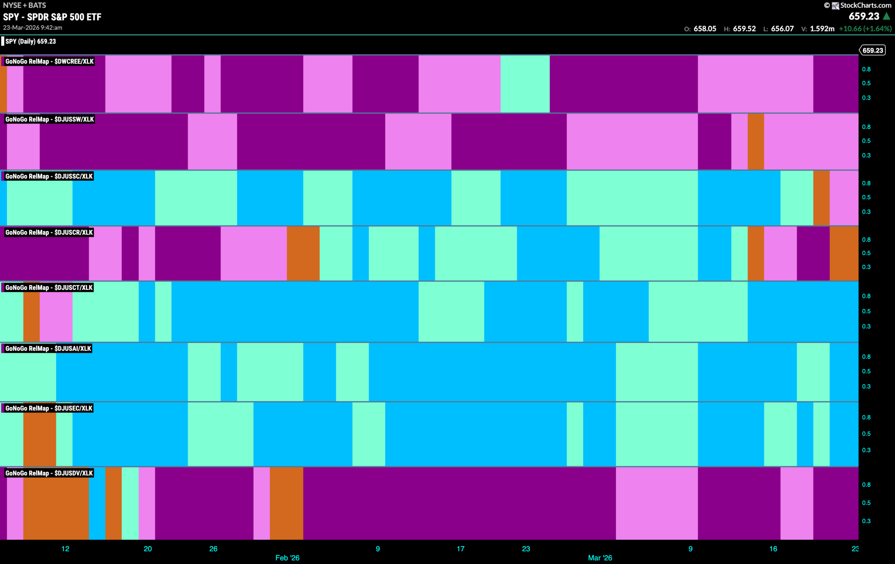Screen dimensions: 895x564
Task: Click the GoNoGo RelMap $DJUSSW/XLK label
Action: tap(50, 119)
